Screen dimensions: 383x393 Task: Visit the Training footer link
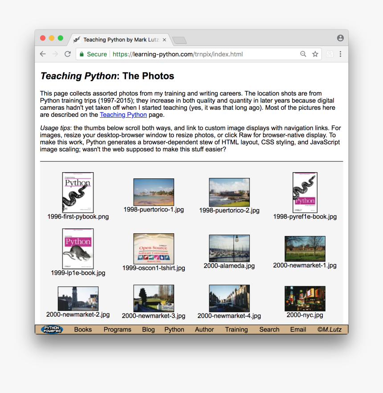click(236, 329)
